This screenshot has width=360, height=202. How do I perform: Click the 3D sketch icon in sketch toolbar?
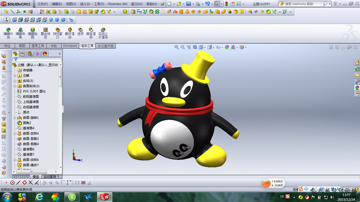coord(42,12)
